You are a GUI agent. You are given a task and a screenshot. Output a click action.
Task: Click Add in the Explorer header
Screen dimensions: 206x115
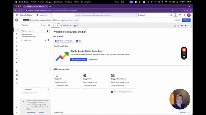tap(43, 25)
